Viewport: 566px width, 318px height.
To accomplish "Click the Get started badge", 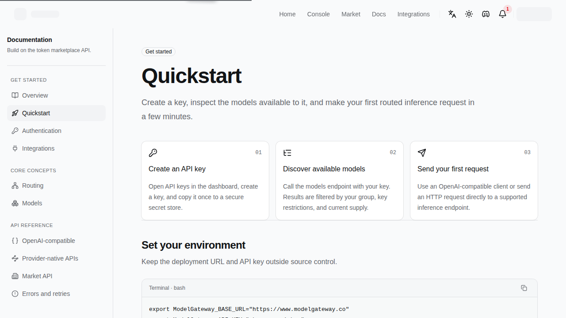I will coord(158,52).
